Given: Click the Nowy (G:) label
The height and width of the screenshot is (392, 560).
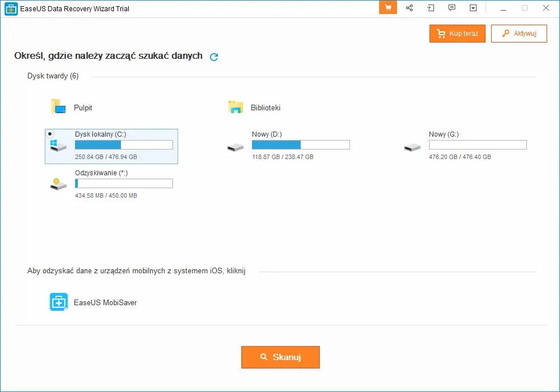Looking at the screenshot, I should (444, 134).
